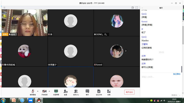Click the chat panel title 聊天
The height and width of the screenshot is (103, 184).
(161, 8)
